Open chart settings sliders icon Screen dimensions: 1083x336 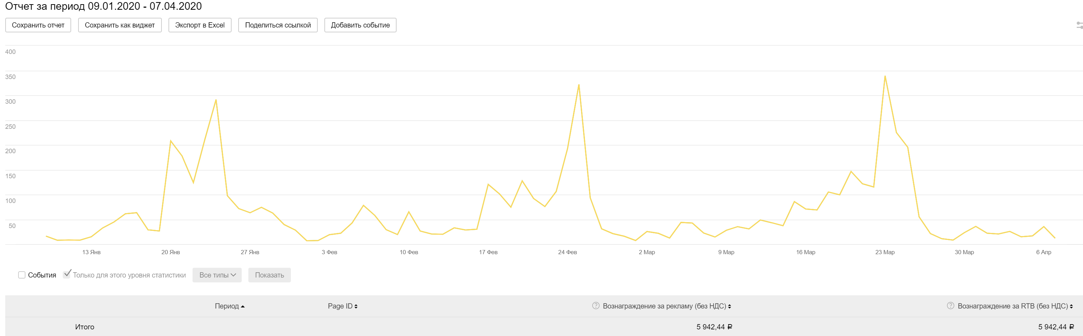(x=1079, y=25)
